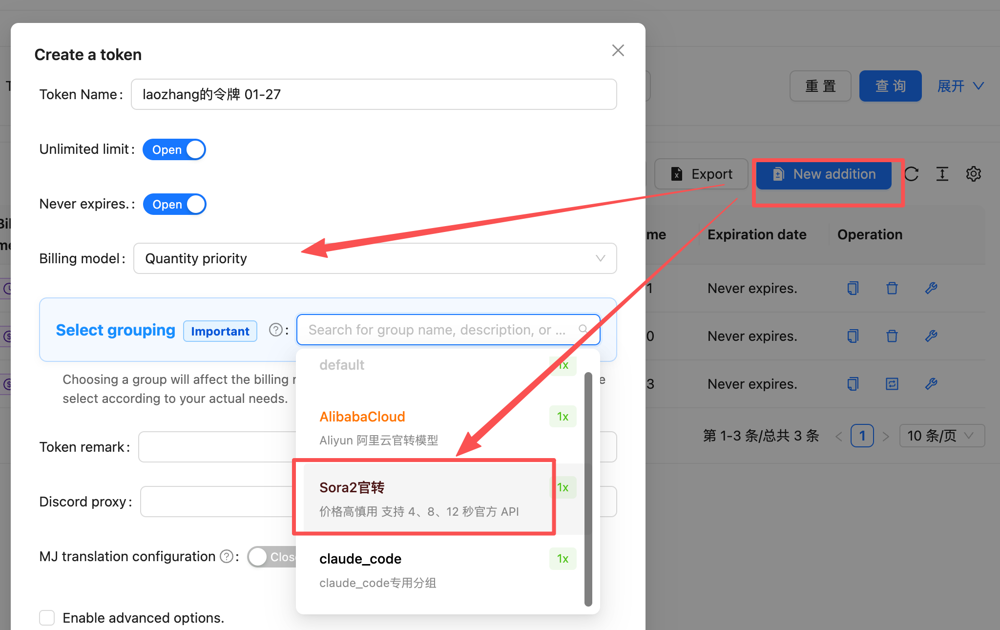Delete the second token with the trash icon
The image size is (1000, 630).
point(892,336)
